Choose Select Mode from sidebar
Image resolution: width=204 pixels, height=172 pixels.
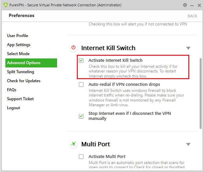click(18, 54)
